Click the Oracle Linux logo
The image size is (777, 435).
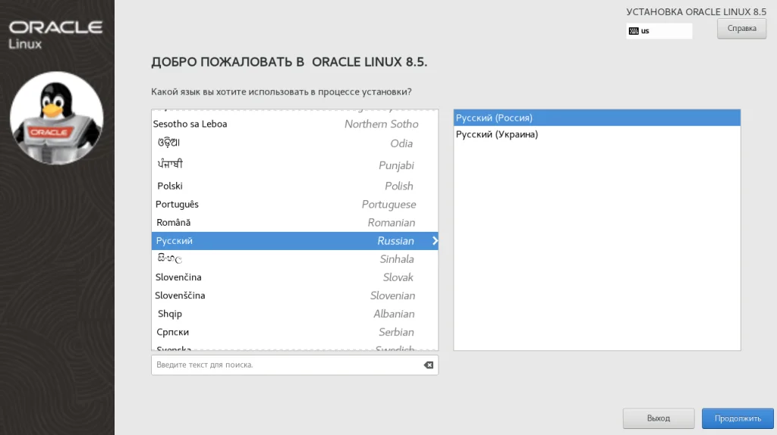(56, 33)
